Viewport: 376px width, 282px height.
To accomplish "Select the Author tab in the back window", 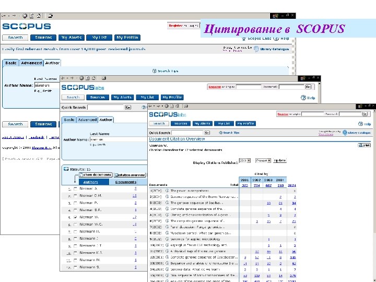I will coord(52,63).
